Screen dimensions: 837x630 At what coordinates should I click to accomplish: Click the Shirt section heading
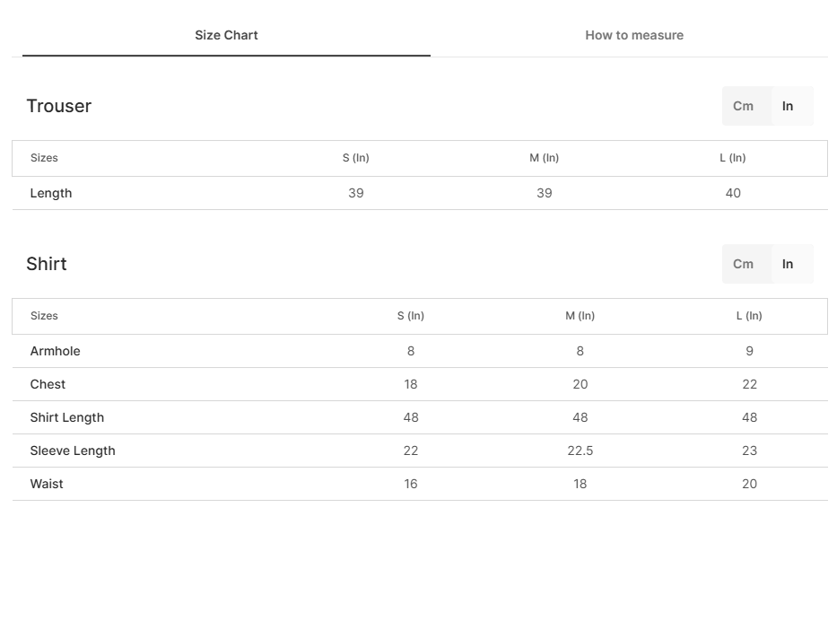tap(47, 264)
